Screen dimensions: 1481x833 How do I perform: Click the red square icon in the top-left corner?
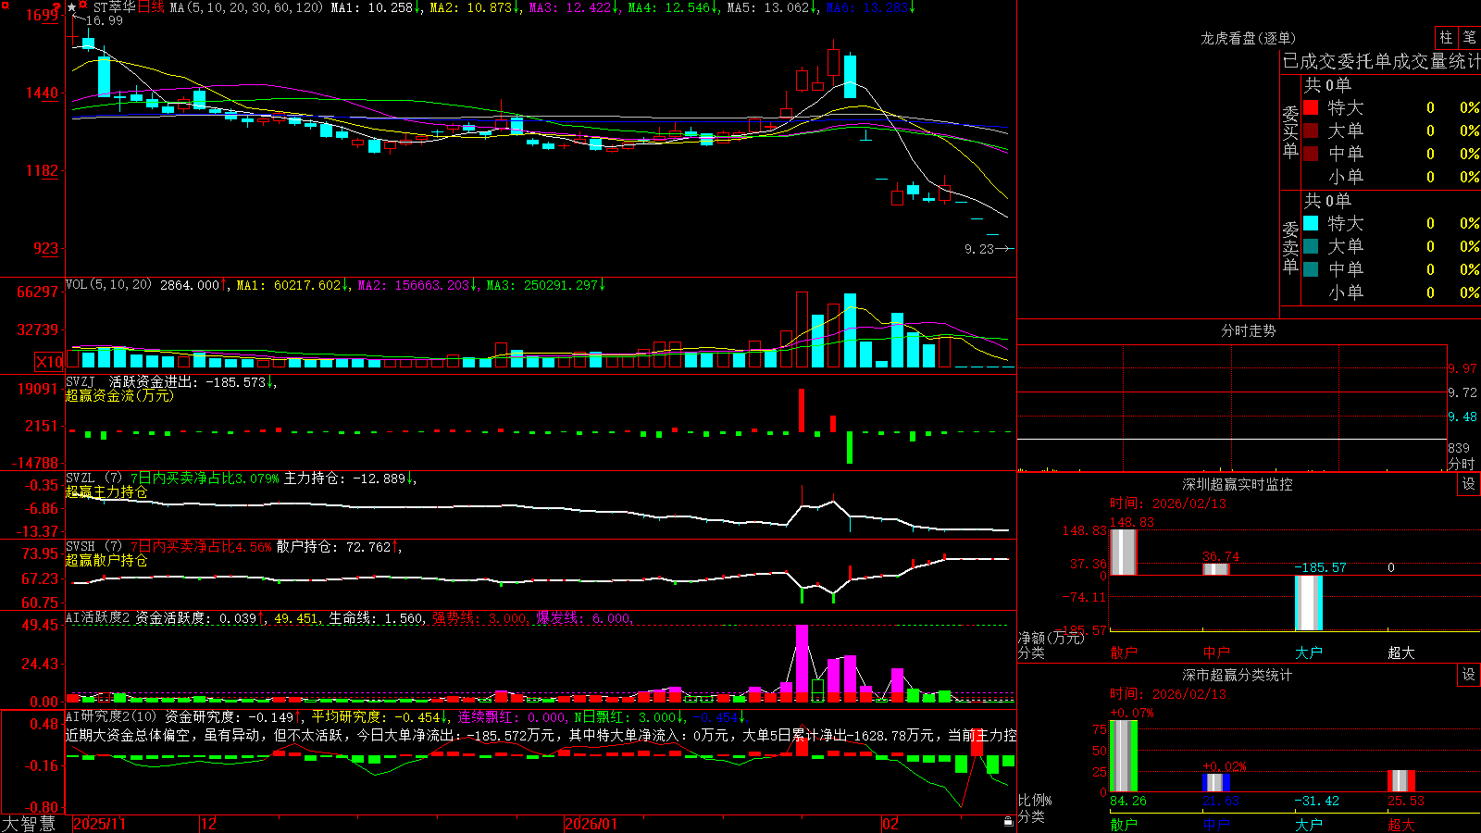point(5,6)
